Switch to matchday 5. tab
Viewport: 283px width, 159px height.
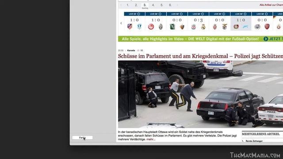click(x=162, y=5)
